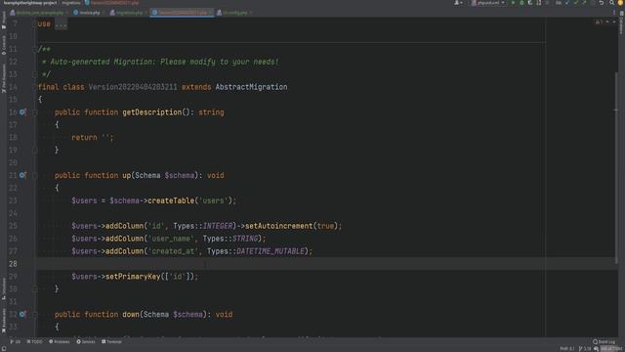Image resolution: width=625 pixels, height=352 pixels.
Task: Open the Bookmarks side tab
Action: 4,320
